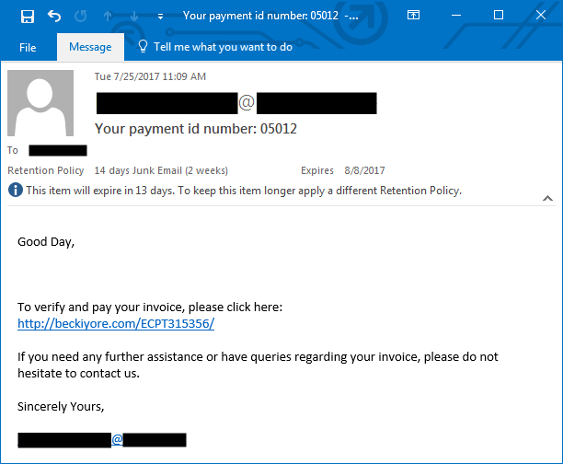Open the File menu
Image resolution: width=563 pixels, height=464 pixels.
point(28,48)
